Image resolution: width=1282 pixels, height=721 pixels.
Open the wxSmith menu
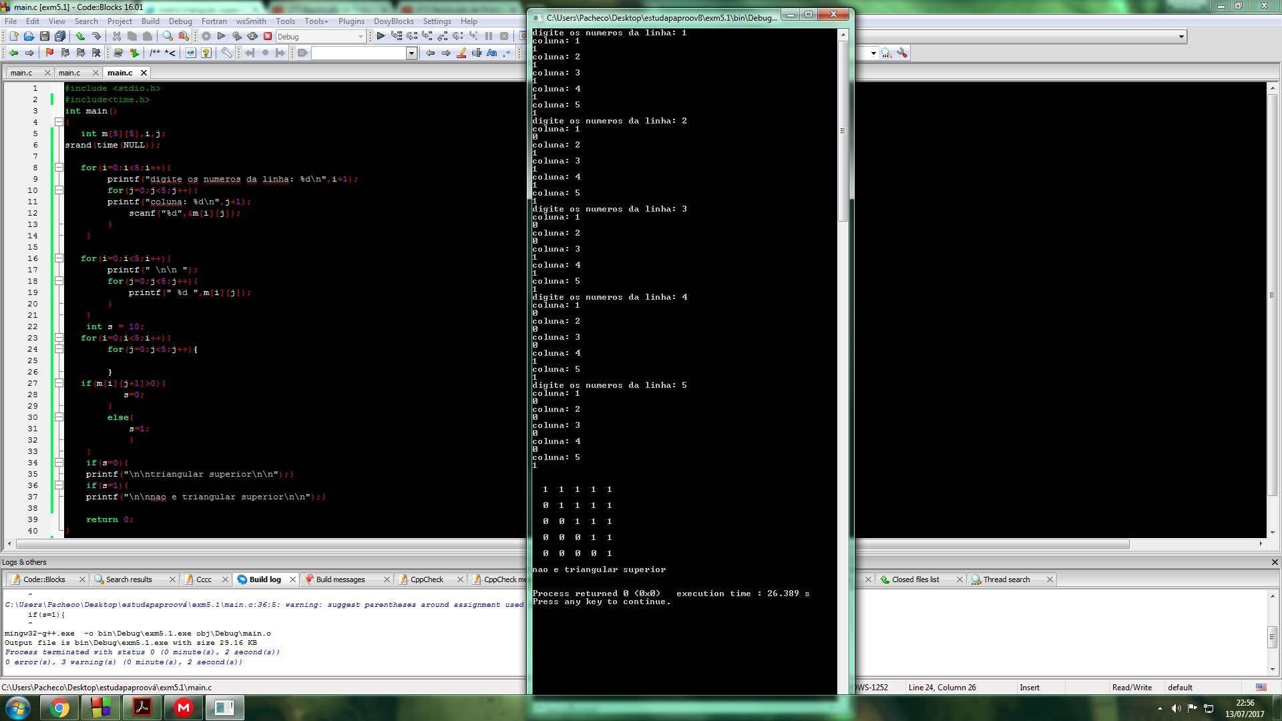(x=251, y=21)
